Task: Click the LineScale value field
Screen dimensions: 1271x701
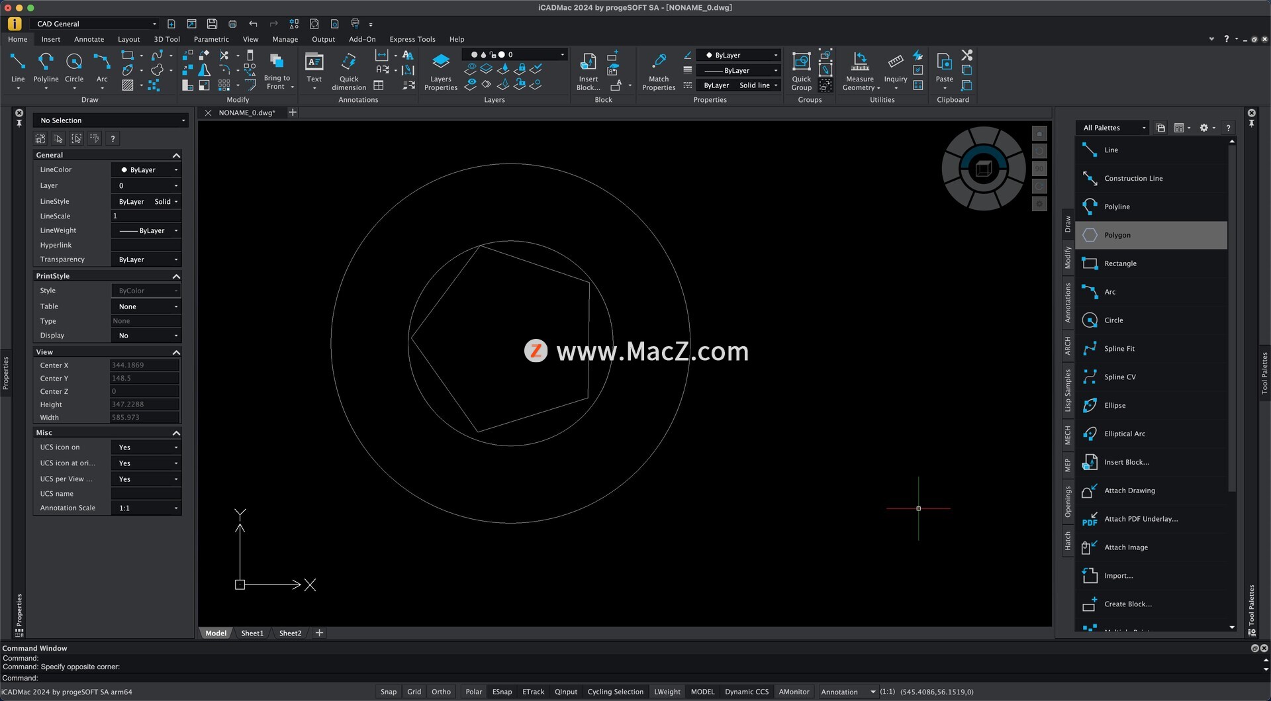Action: coord(146,216)
